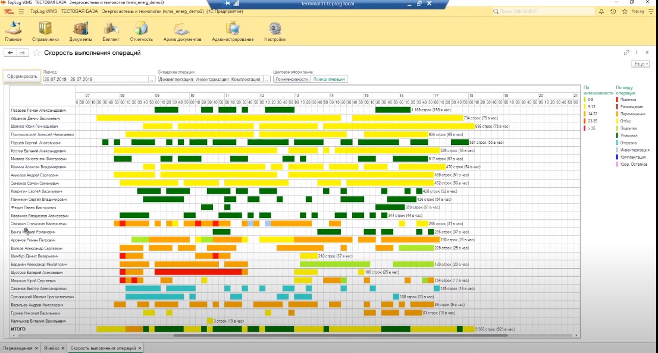Open notifications bell icon
This screenshot has width=658, height=353.
pos(601,11)
